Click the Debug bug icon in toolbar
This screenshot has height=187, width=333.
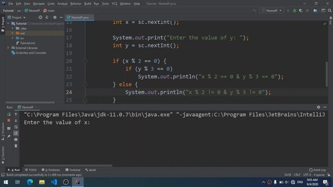(x=294, y=10)
